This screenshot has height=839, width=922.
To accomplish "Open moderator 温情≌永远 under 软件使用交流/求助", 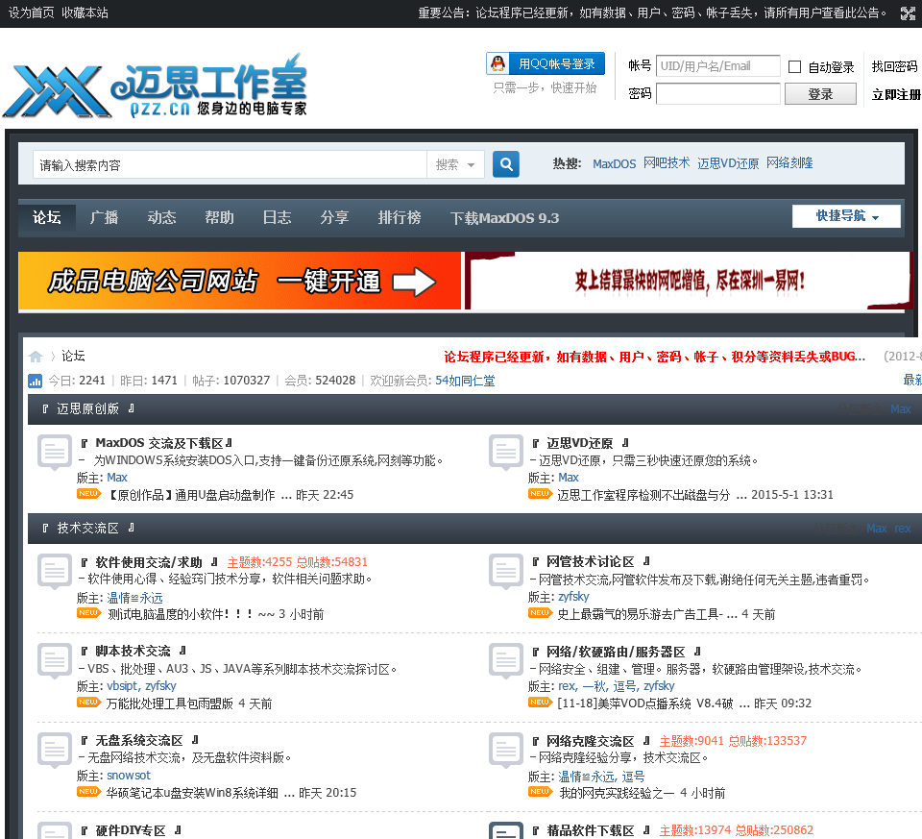I will click(x=134, y=598).
